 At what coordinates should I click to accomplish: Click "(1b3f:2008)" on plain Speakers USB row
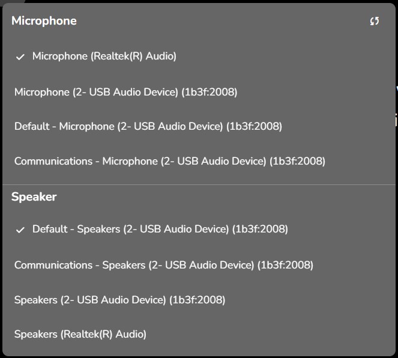click(x=197, y=299)
